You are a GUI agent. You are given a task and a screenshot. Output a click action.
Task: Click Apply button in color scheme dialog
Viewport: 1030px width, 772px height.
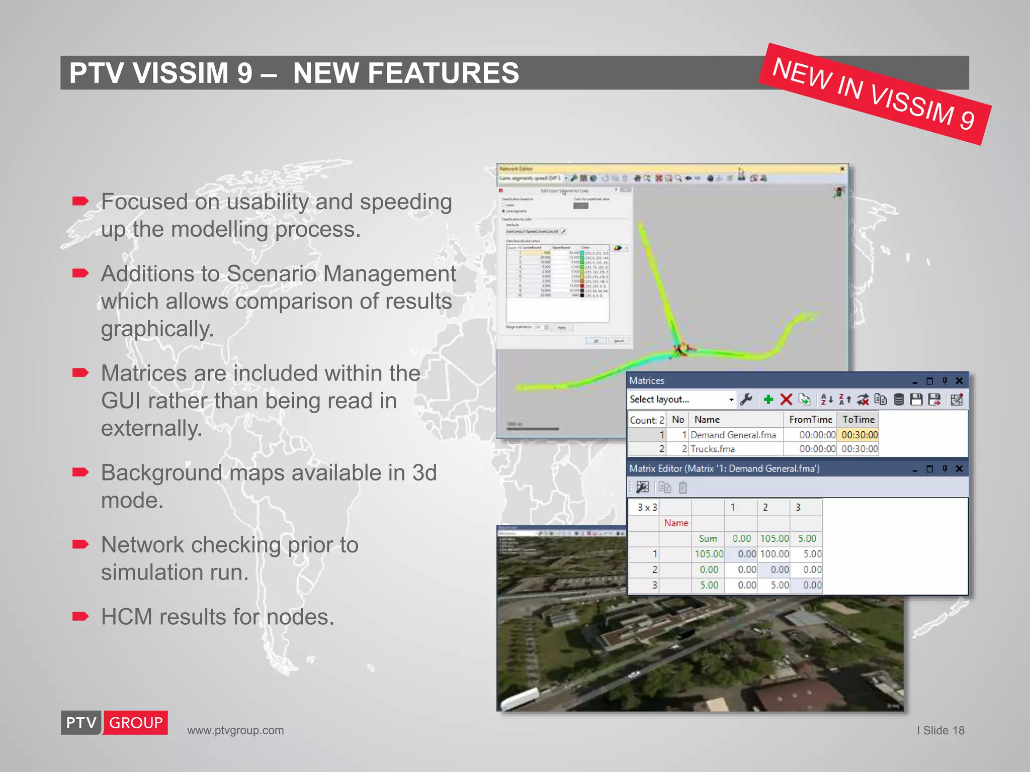coord(562,327)
